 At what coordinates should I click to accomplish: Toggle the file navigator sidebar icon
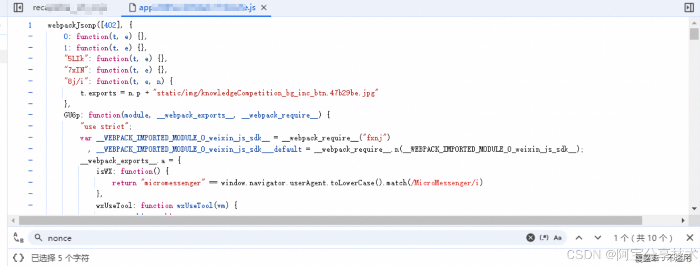[x=18, y=8]
